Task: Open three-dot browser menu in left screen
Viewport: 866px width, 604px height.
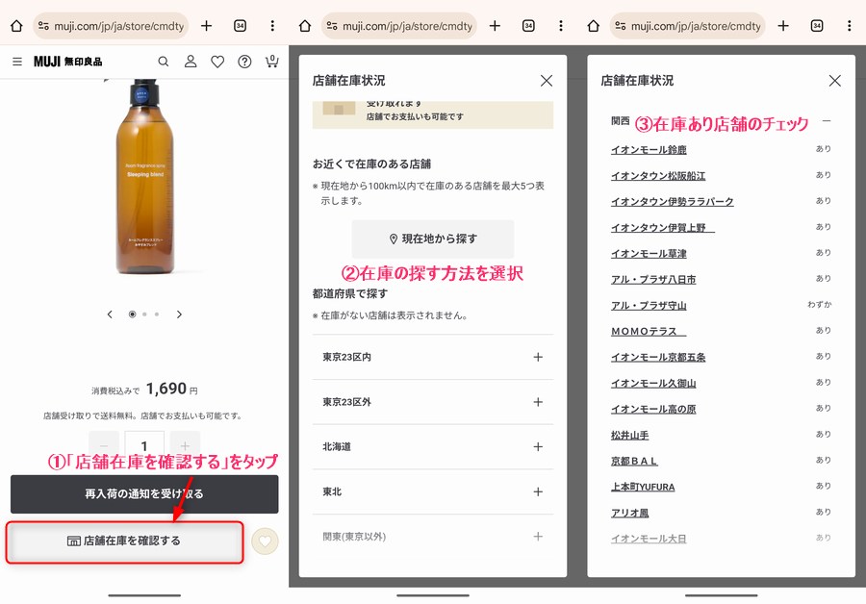Action: tap(272, 26)
